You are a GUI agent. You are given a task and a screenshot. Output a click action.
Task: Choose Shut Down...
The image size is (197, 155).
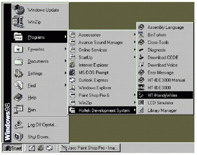pos(39,137)
